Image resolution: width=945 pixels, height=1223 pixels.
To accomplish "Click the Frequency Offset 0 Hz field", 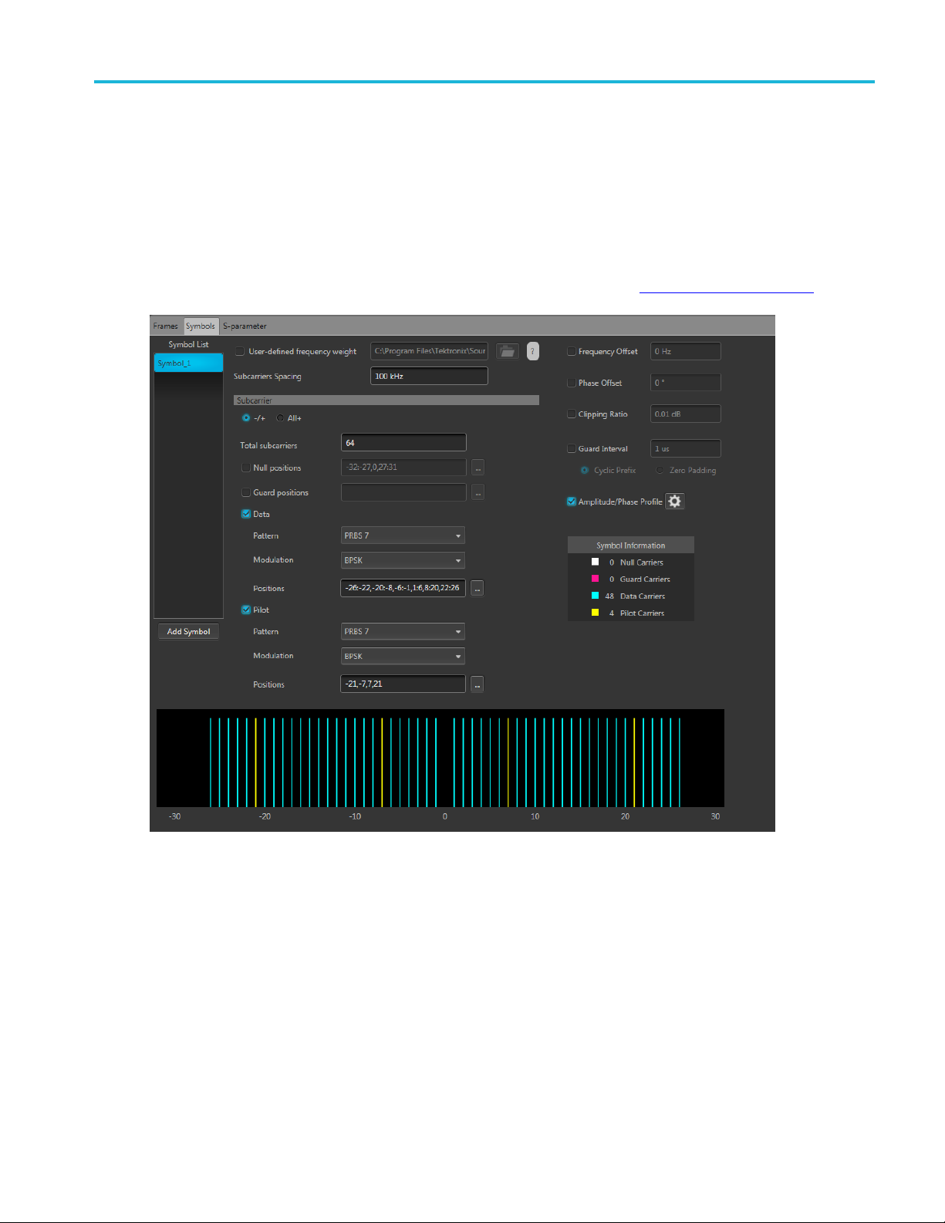I will [686, 351].
